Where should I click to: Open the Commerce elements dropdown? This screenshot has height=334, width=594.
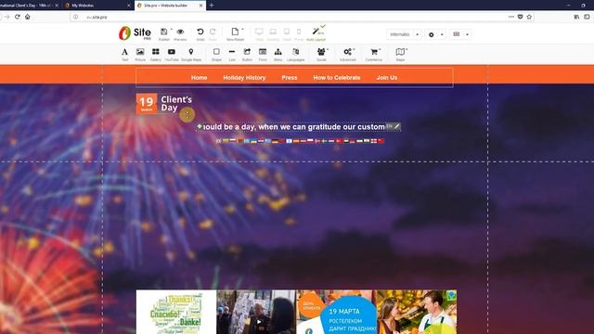point(374,52)
